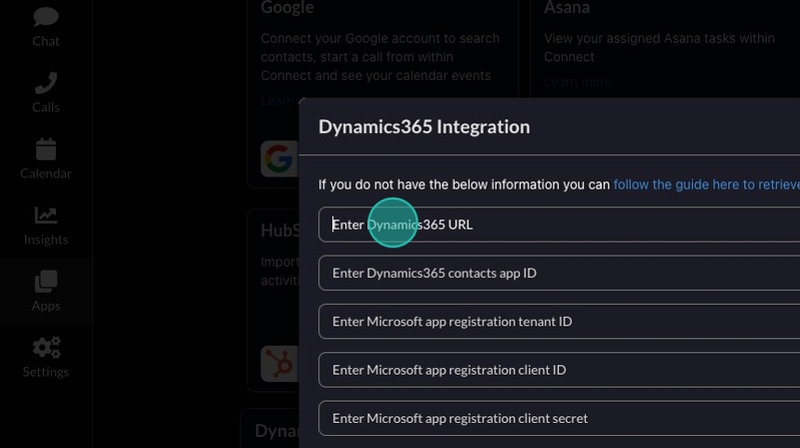This screenshot has height=448, width=800.
Task: Open the Chat section in the sidebar
Action: point(46,27)
